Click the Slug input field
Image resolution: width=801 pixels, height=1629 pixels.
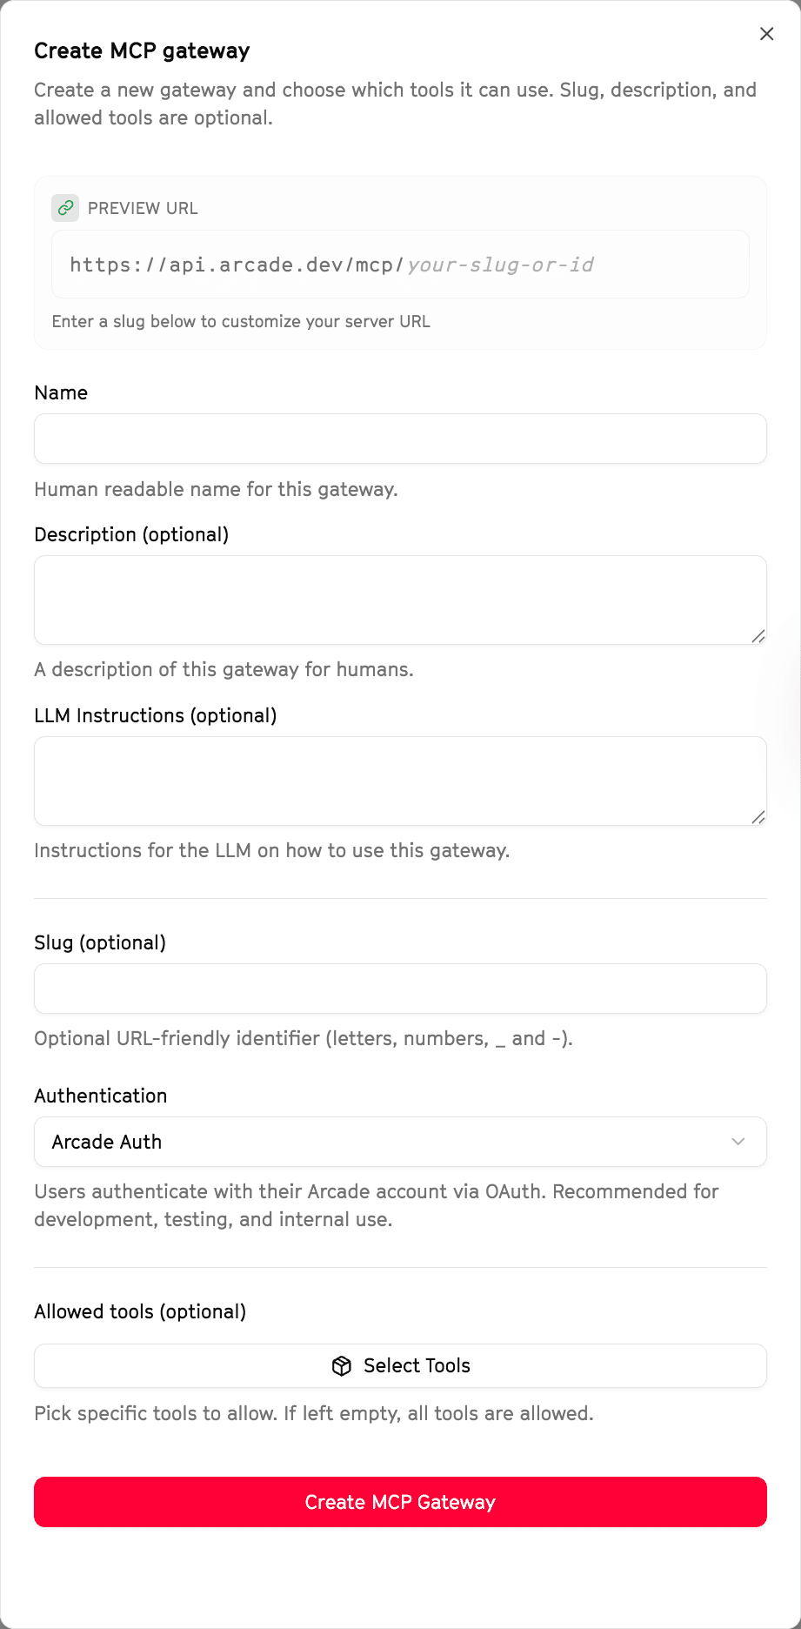click(x=400, y=989)
